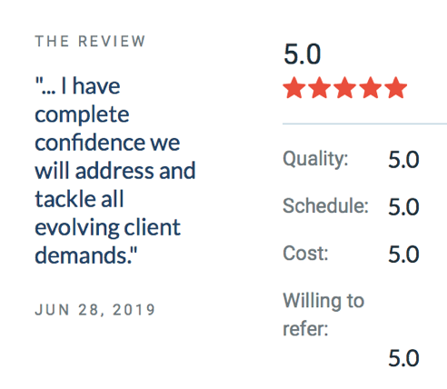Click the review quote text
The height and width of the screenshot is (389, 447).
115,171
